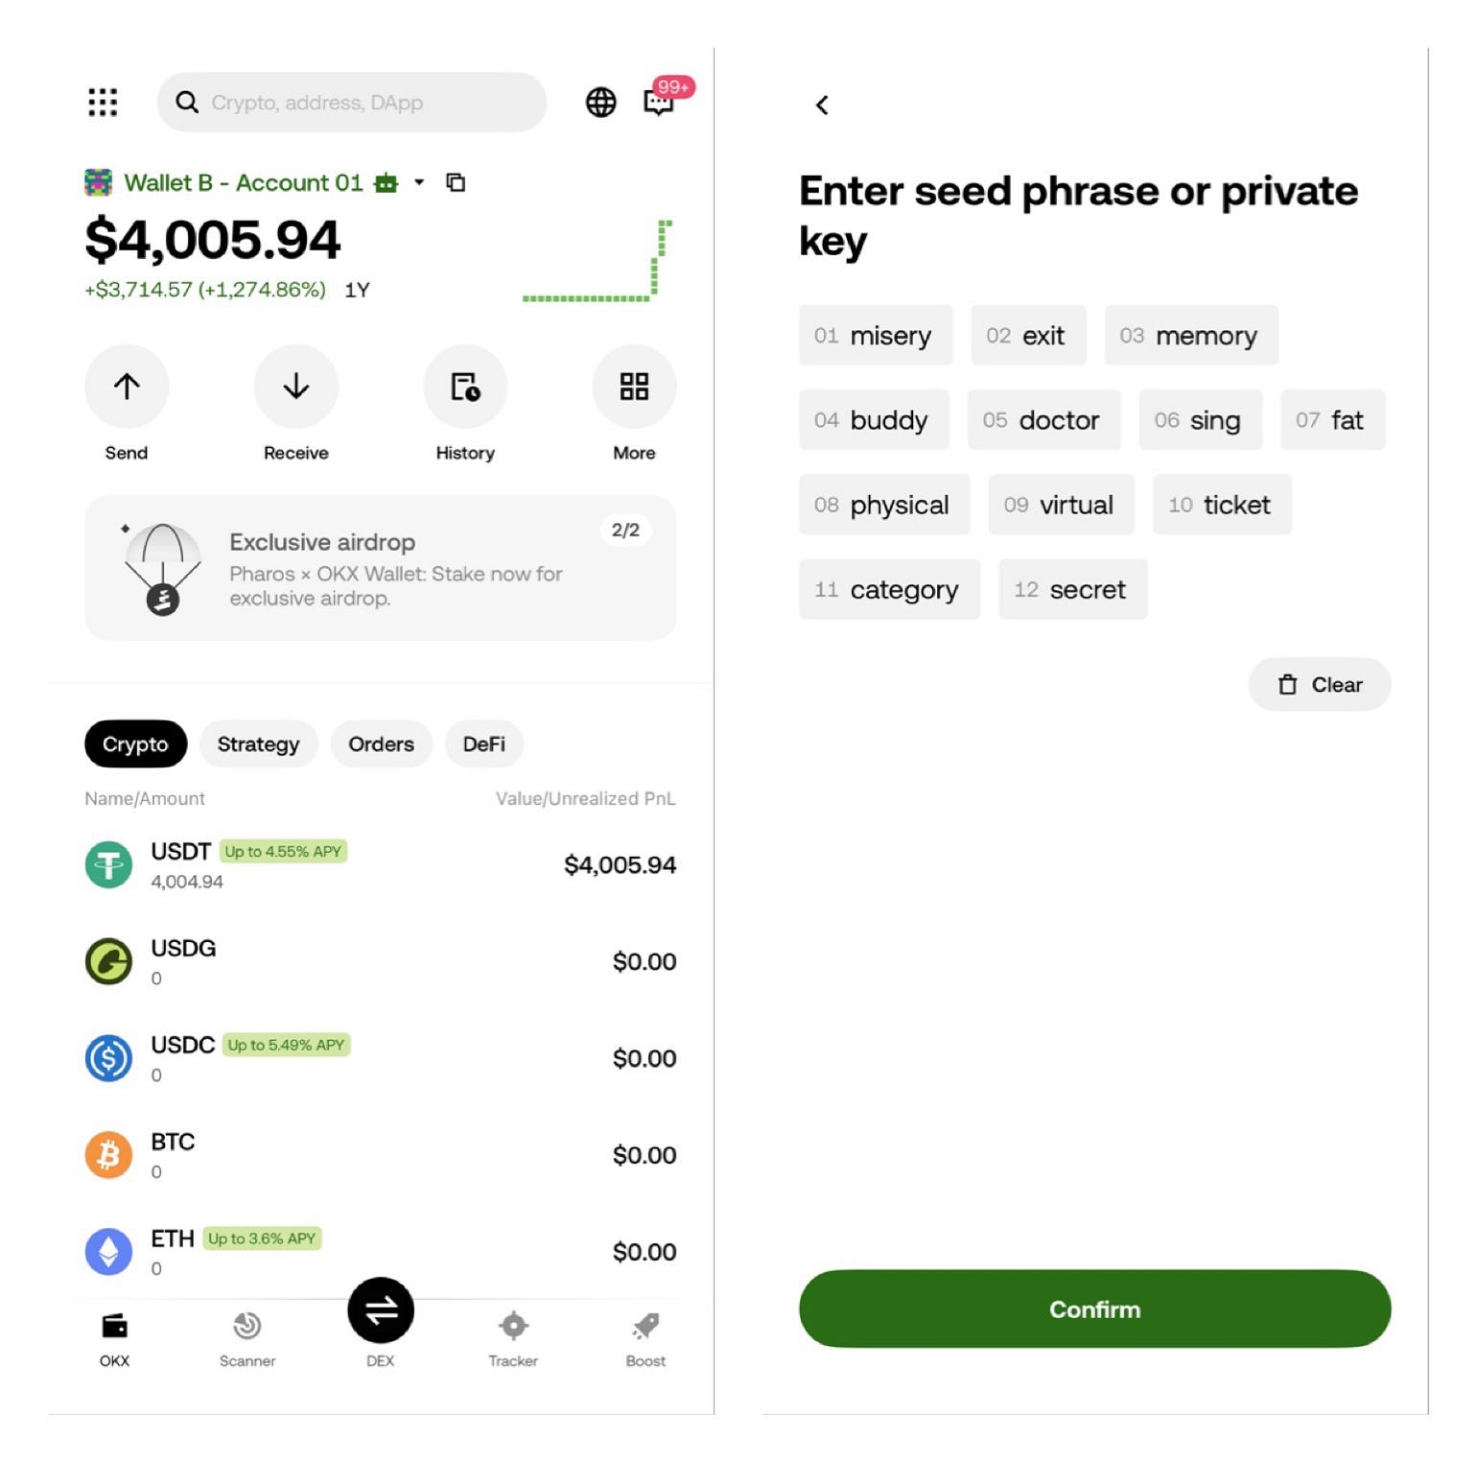The width and height of the screenshot is (1477, 1463).
Task: Clear the entered seed phrase words
Action: click(x=1319, y=684)
